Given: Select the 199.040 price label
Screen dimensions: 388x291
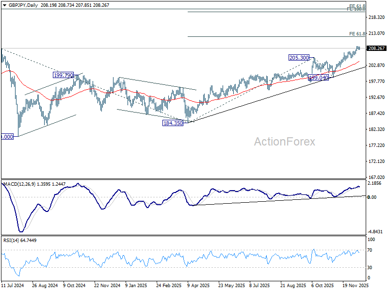Looking at the screenshot, I should click(319, 78).
